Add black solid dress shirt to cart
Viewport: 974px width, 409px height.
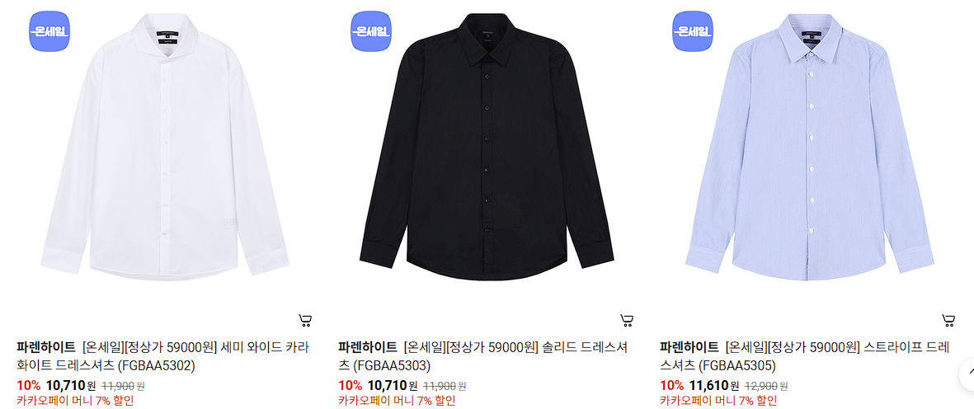click(627, 320)
